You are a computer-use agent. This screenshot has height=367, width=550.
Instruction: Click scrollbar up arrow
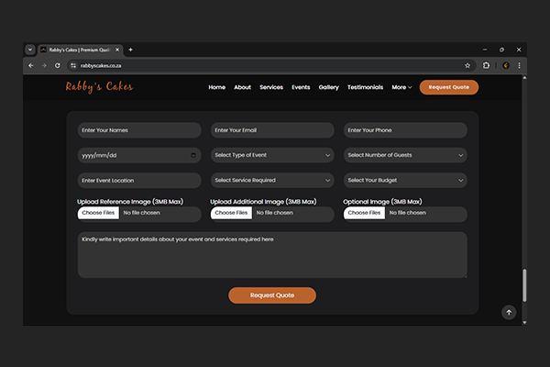click(x=524, y=78)
